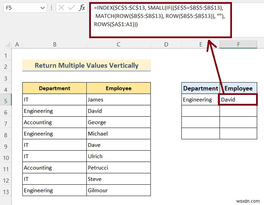Click the Insert Function fx icon
The height and width of the screenshot is (205, 264).
[x=82, y=8]
